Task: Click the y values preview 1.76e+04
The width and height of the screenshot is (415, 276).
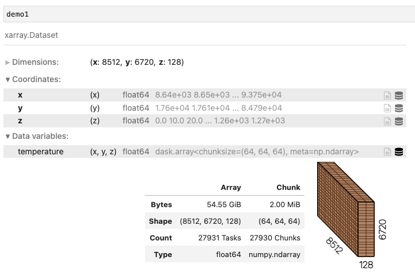Action: click(218, 108)
